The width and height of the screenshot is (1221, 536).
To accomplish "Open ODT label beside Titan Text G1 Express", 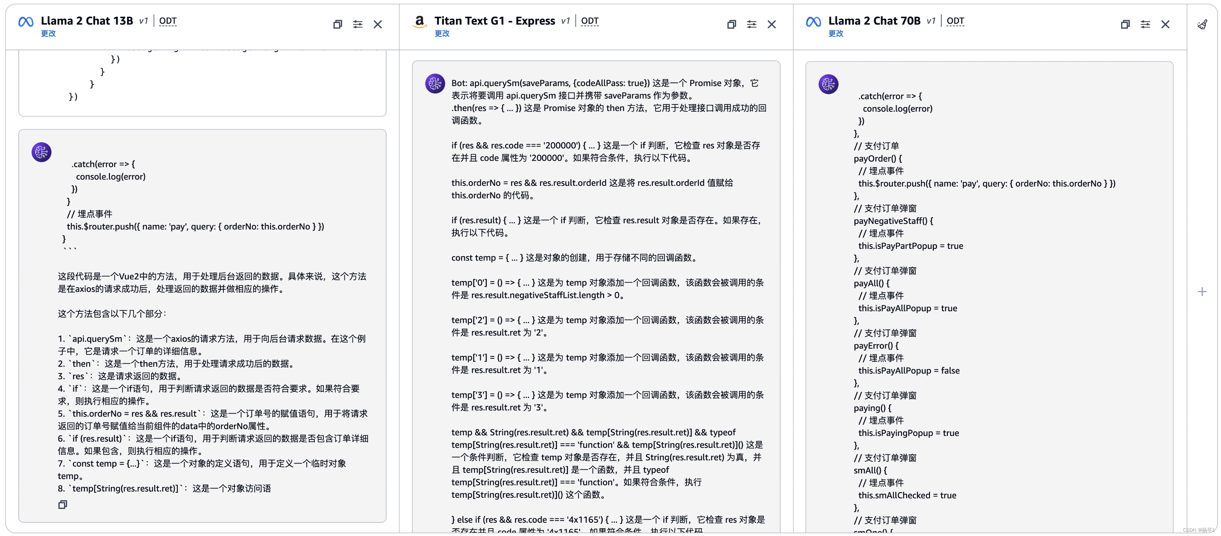I will click(x=590, y=21).
